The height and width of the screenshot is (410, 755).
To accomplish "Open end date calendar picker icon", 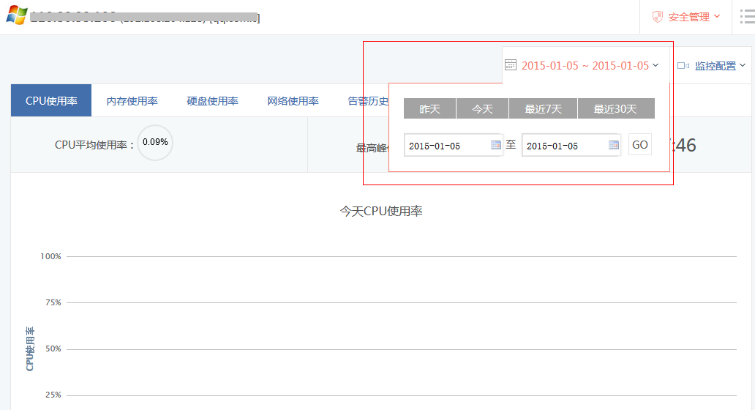I will pyautogui.click(x=613, y=144).
